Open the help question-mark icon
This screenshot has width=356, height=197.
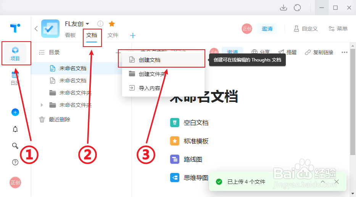15,162
